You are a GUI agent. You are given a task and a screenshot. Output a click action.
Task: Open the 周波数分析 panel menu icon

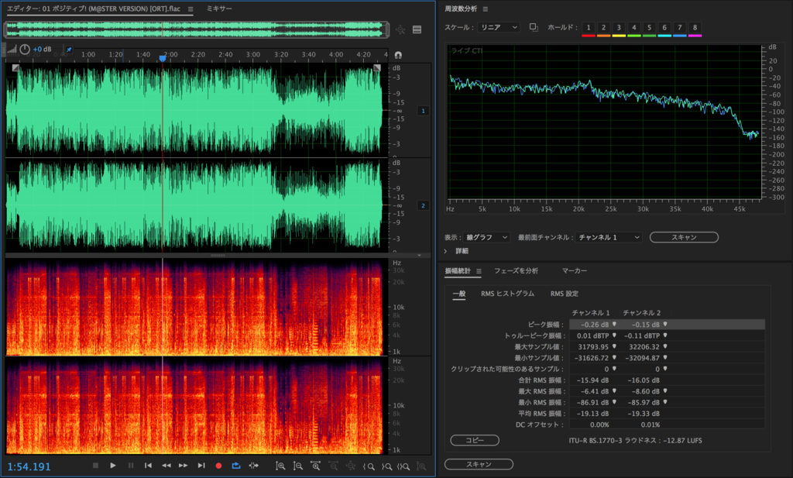tap(485, 9)
